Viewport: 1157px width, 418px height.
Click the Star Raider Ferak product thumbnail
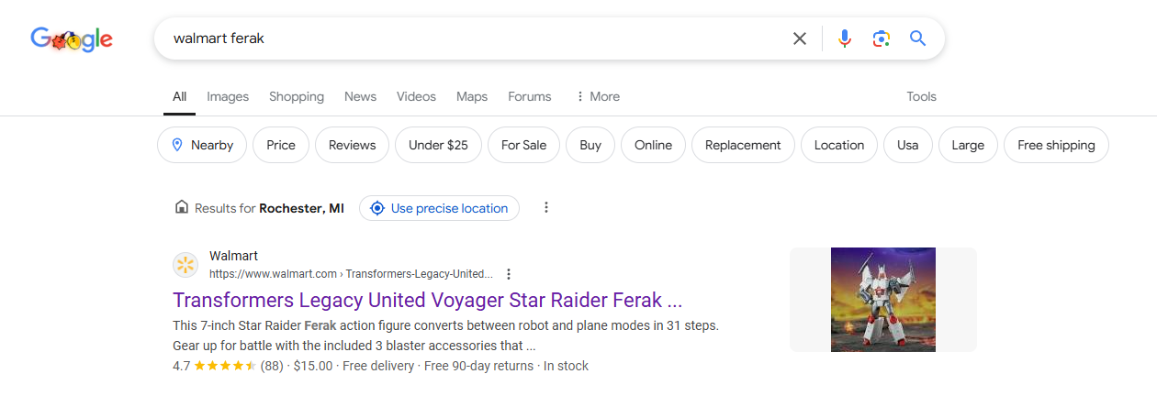point(883,300)
